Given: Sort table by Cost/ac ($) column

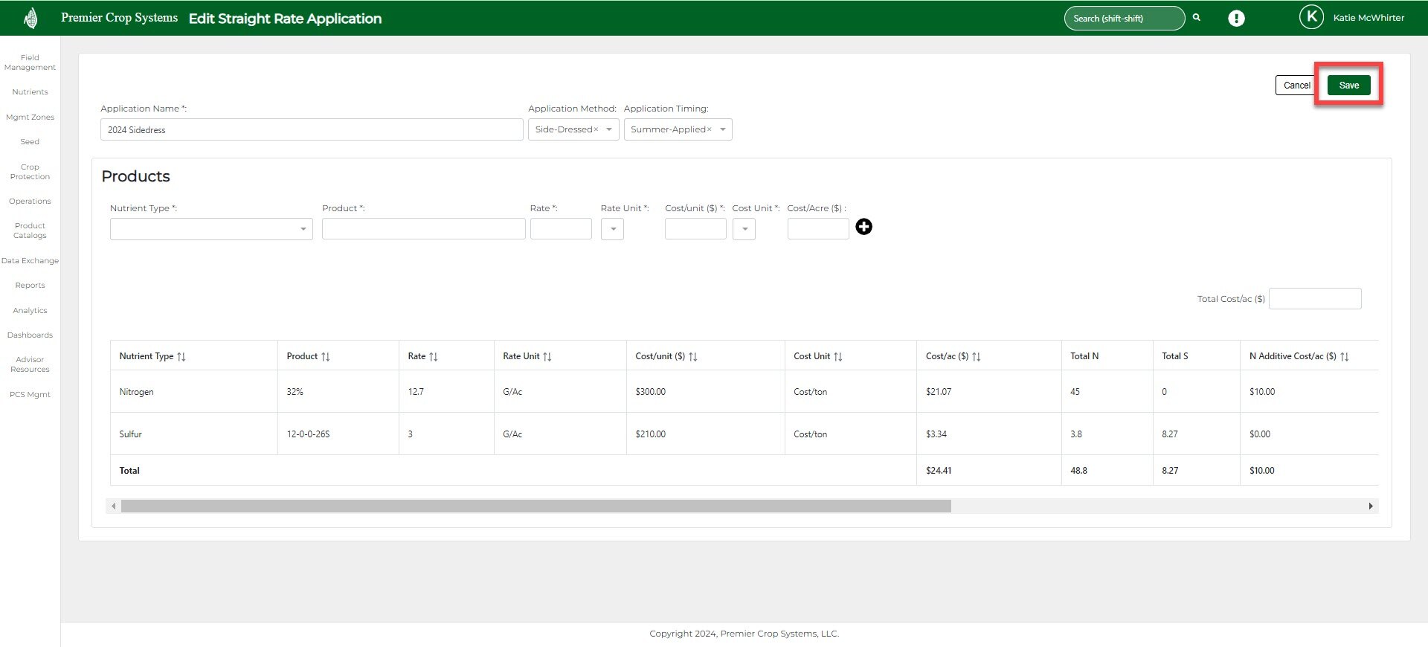Looking at the screenshot, I should point(977,357).
